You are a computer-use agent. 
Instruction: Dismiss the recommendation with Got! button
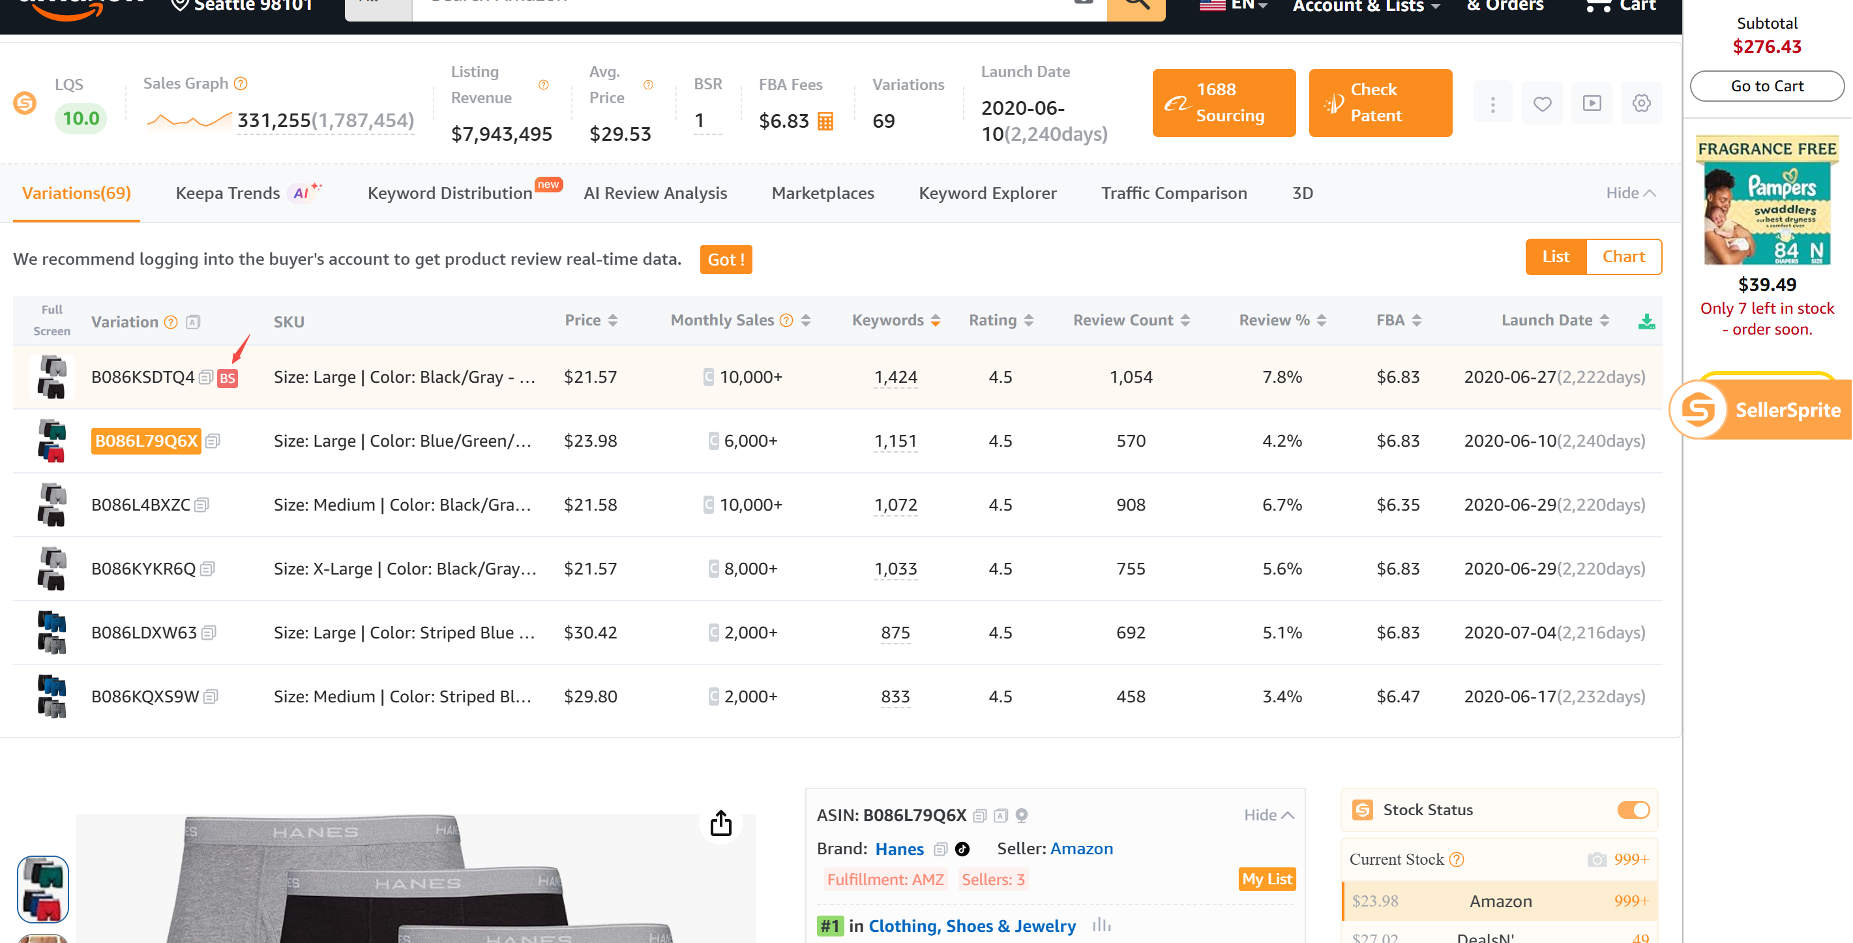725,259
